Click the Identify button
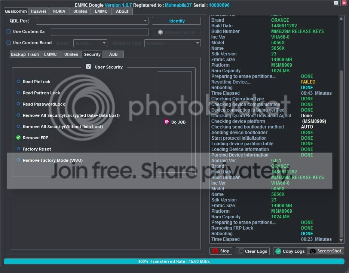 point(176,21)
